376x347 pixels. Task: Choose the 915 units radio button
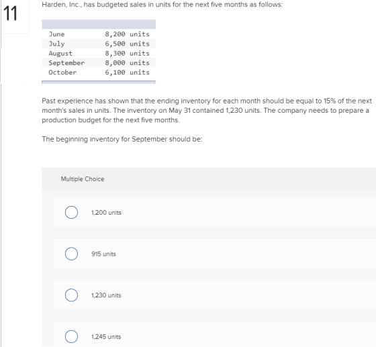(71, 254)
